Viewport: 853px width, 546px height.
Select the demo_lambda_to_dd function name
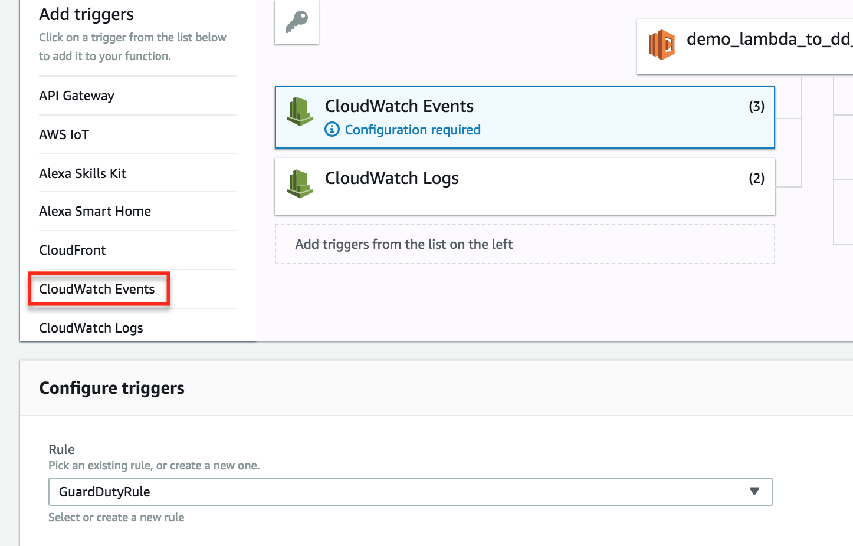point(768,40)
